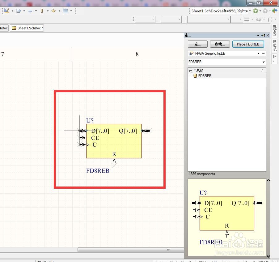279x262 pixels.
Task: Click the grid settings icon
Action: [x=66, y=11]
